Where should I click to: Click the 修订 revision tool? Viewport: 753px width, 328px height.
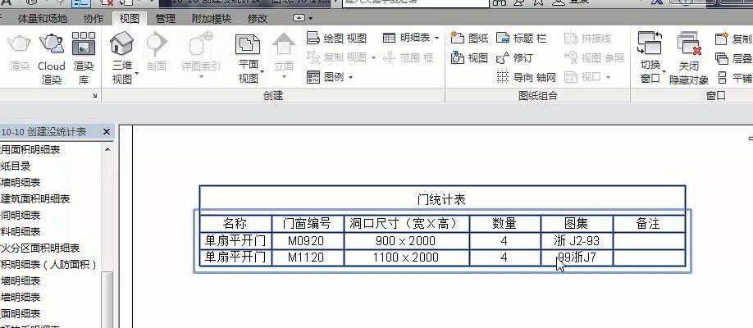(x=514, y=57)
